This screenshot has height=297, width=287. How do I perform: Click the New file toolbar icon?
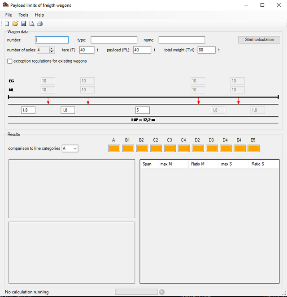pyautogui.click(x=7, y=24)
